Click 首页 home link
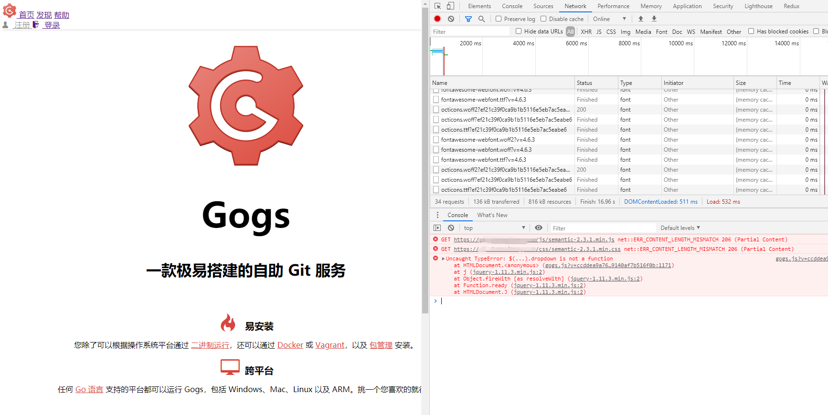This screenshot has height=415, width=828. tap(26, 15)
